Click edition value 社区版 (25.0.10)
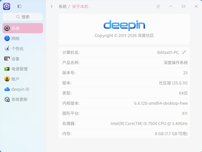The height and width of the screenshot is (152, 202). point(173,83)
